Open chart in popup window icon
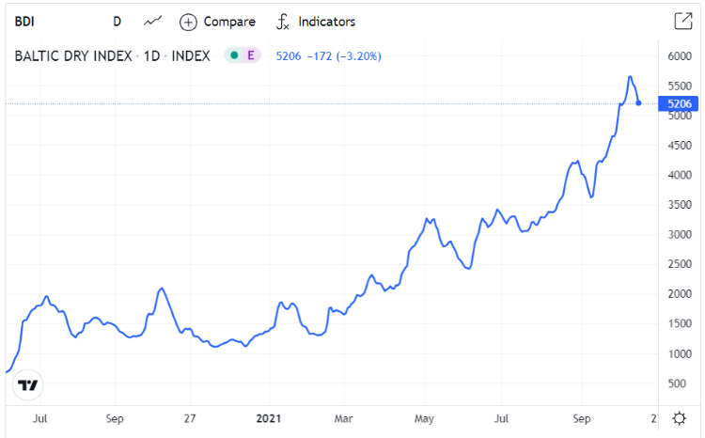This screenshot has height=438, width=705. click(682, 21)
